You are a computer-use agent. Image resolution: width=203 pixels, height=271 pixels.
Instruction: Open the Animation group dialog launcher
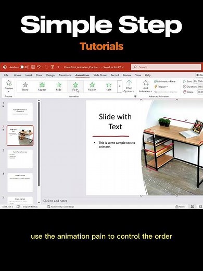pos(135,96)
